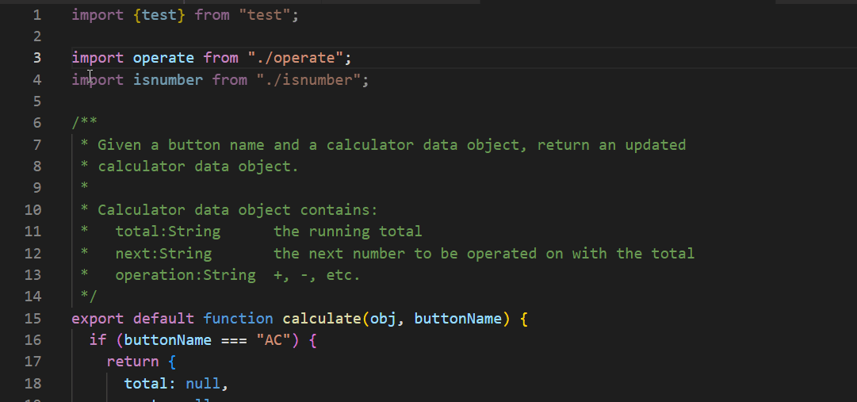Click 'return an updated' in the comment
Image resolution: width=857 pixels, height=402 pixels.
pyautogui.click(x=611, y=145)
